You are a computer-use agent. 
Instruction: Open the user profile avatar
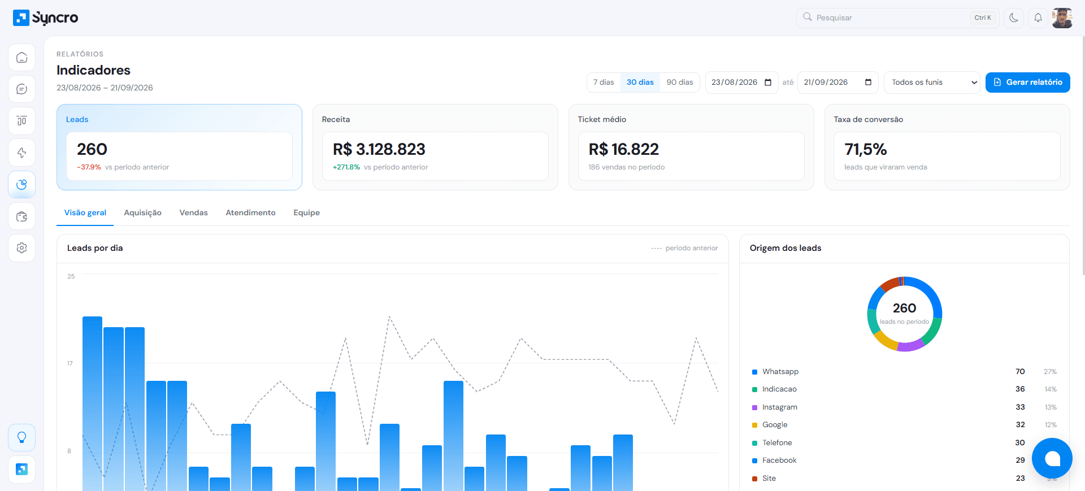coord(1062,18)
